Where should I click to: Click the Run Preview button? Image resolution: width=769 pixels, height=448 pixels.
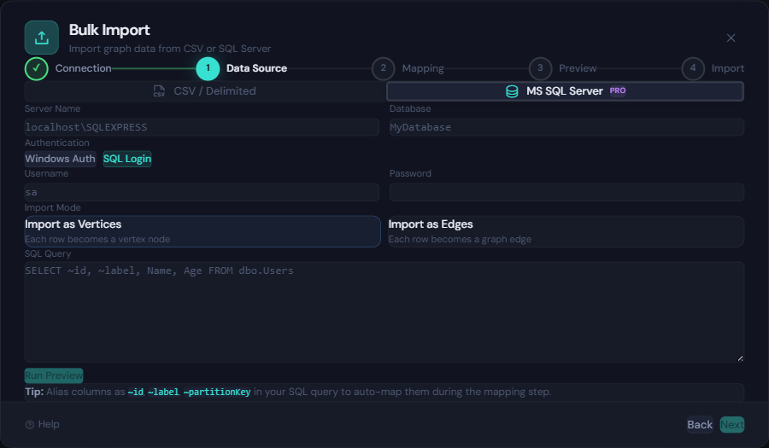(x=54, y=375)
